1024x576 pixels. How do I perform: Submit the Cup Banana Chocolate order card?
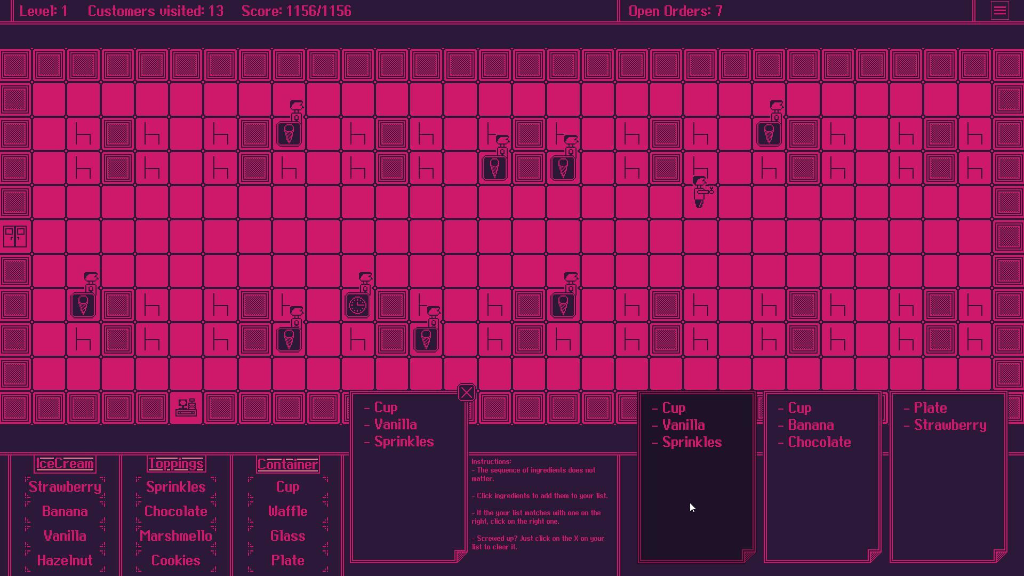click(x=822, y=477)
